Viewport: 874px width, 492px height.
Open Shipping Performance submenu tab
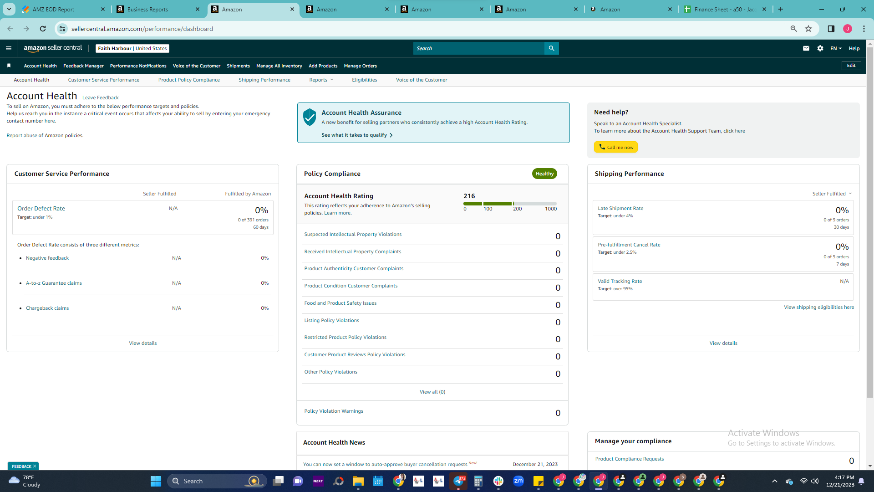(264, 80)
